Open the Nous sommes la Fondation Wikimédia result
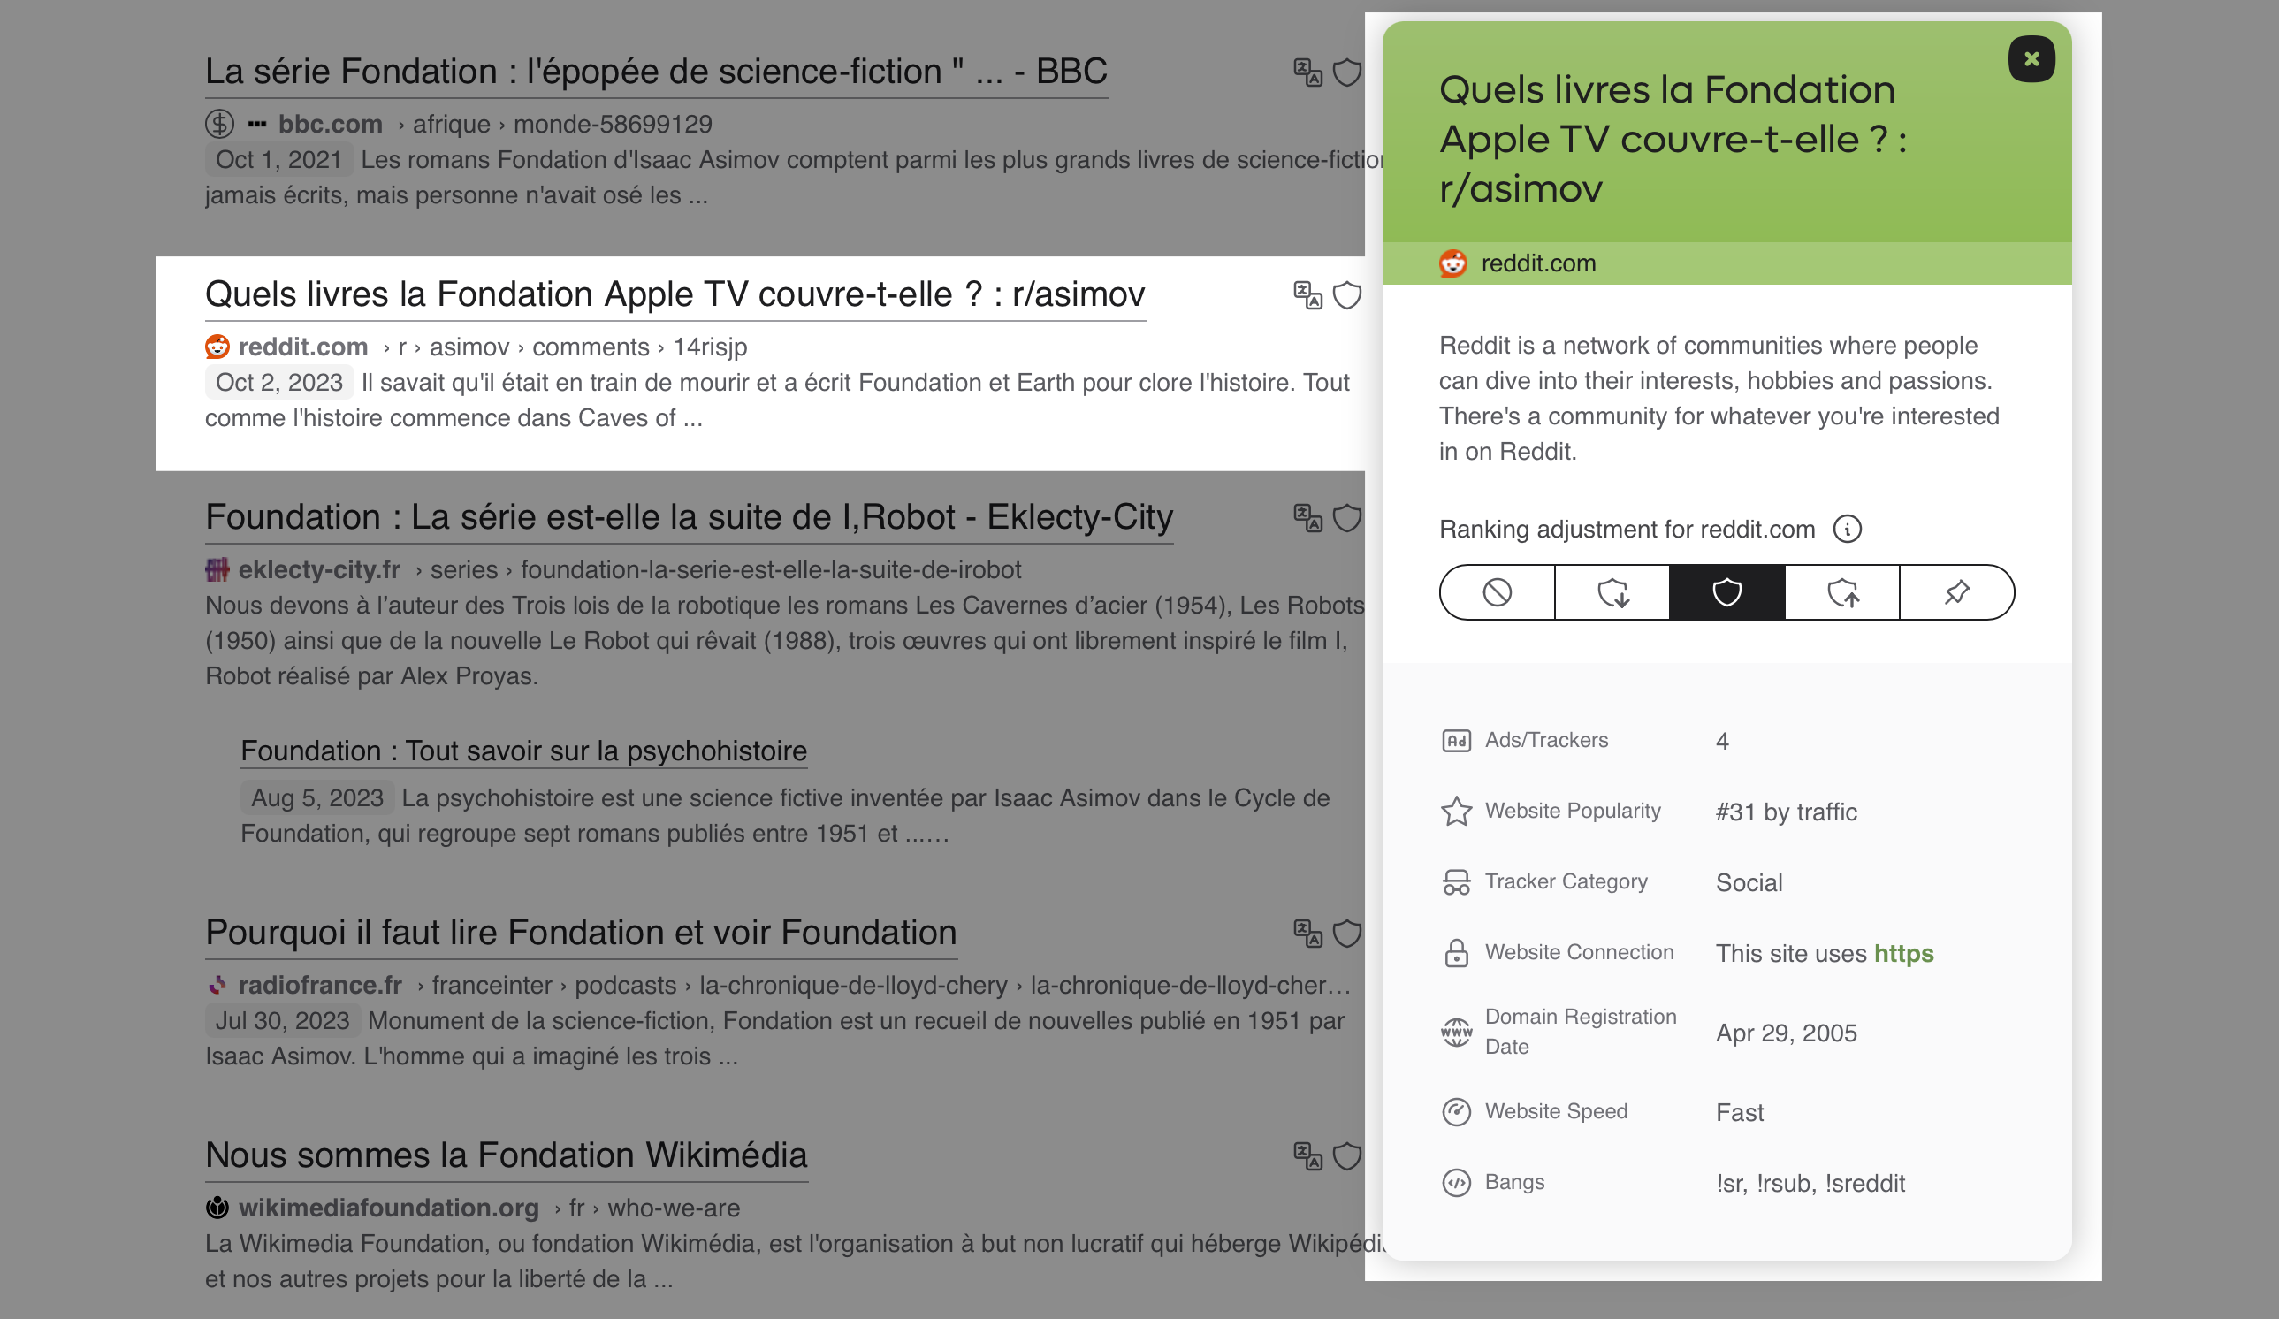This screenshot has height=1319, width=2279. (506, 1155)
